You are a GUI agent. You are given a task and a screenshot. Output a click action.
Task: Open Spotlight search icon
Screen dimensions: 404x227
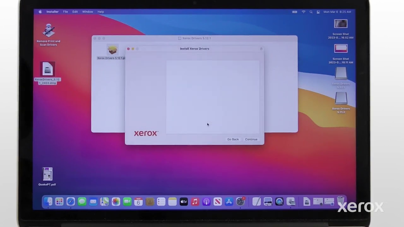click(311, 12)
